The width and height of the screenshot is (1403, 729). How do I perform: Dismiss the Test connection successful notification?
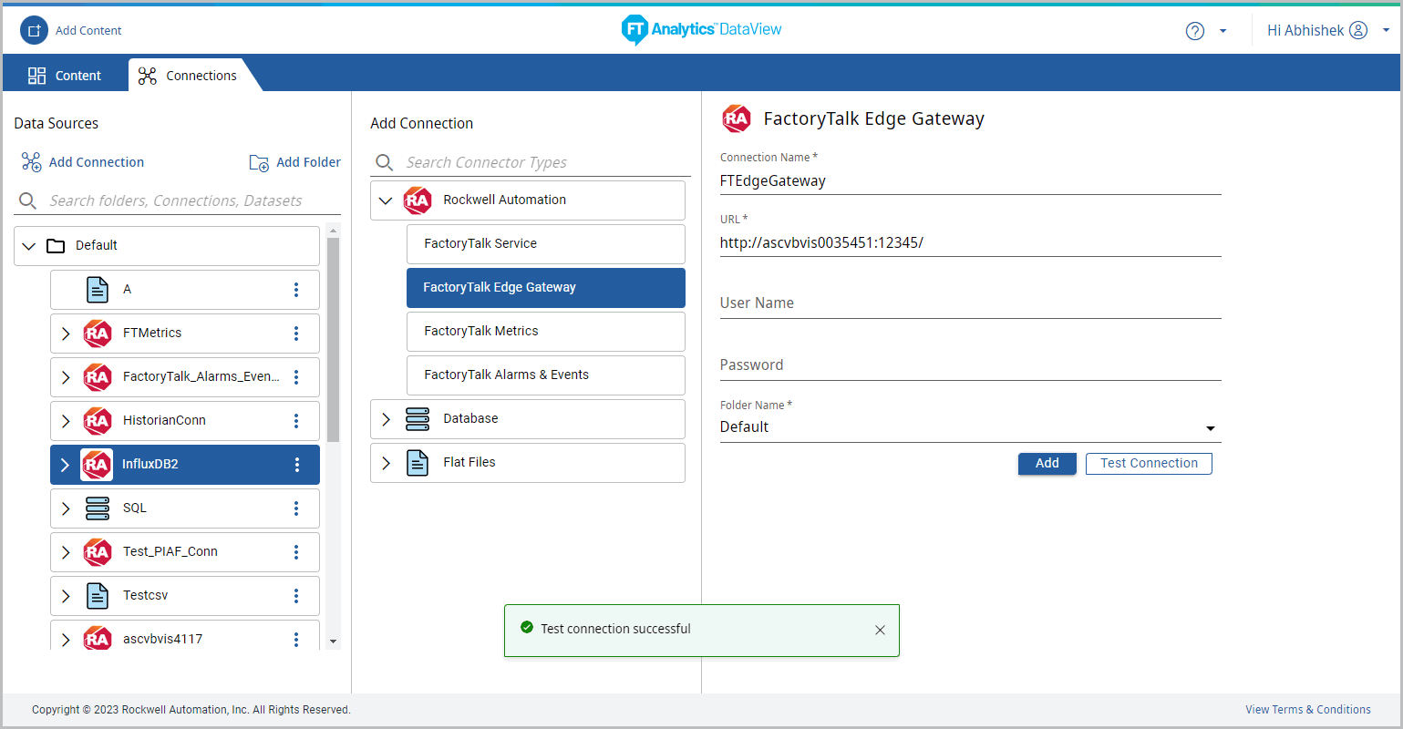pyautogui.click(x=880, y=630)
